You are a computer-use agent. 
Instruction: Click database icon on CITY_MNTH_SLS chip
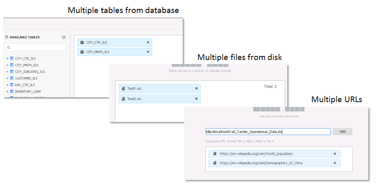click(x=82, y=52)
